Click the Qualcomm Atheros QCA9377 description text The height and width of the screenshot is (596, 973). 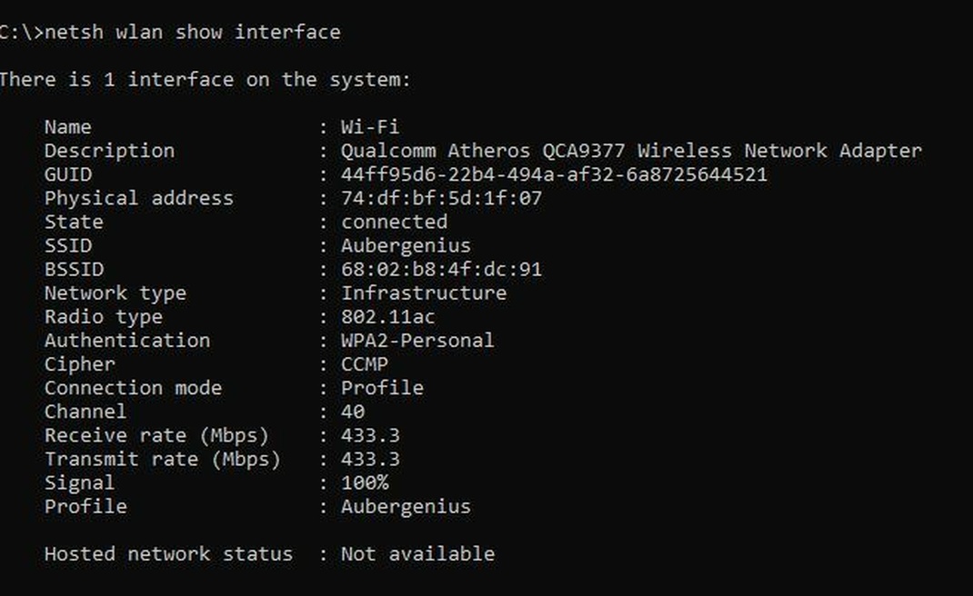pos(631,151)
